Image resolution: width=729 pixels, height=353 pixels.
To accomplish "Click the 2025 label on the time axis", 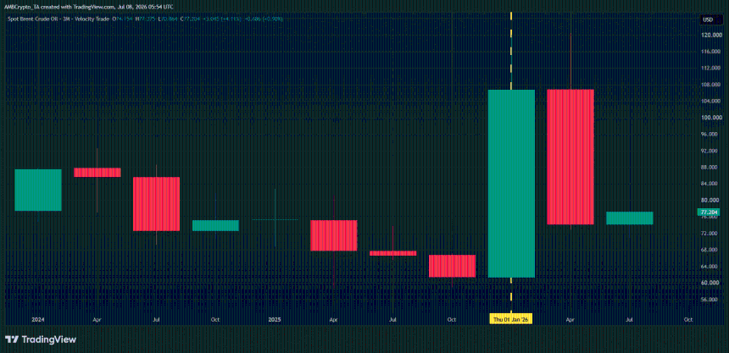I will pyautogui.click(x=275, y=319).
